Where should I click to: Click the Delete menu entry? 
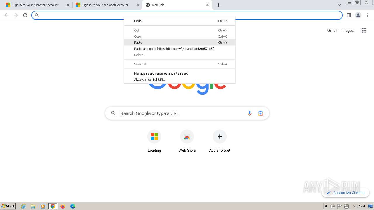point(179,55)
